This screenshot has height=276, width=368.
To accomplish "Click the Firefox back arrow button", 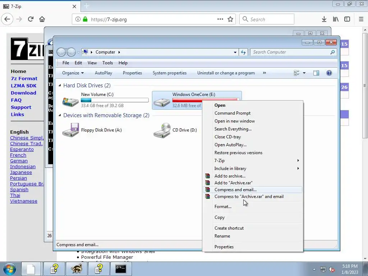I will [x=7, y=19].
